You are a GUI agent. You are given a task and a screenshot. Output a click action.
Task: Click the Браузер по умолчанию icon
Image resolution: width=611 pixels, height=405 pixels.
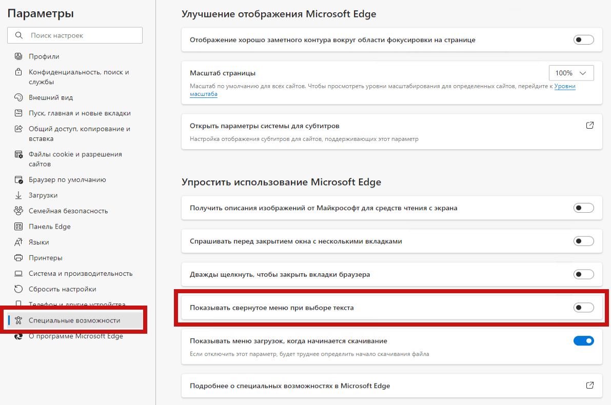click(x=18, y=179)
